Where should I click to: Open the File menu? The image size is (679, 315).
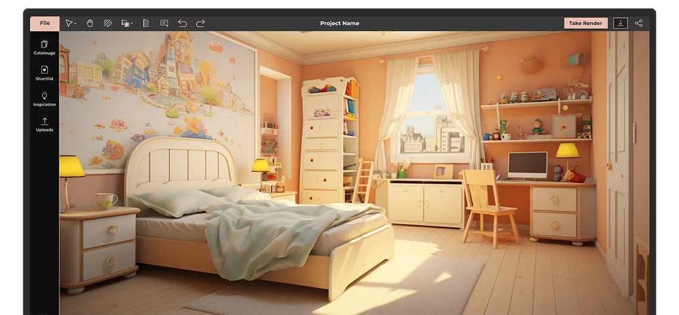coord(45,23)
